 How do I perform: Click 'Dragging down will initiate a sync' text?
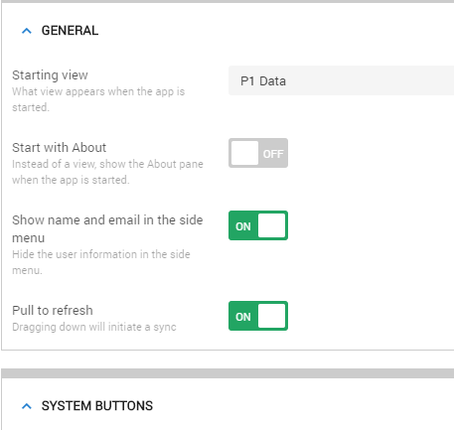click(x=94, y=327)
